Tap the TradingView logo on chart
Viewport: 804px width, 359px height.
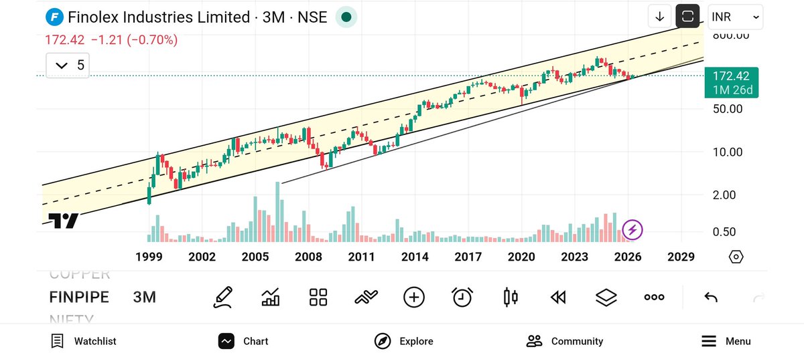point(64,221)
